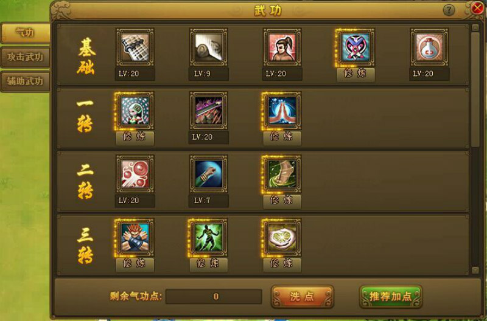This screenshot has width=487, height=321.
Task: Click the 洗点 reset points button
Action: (302, 297)
